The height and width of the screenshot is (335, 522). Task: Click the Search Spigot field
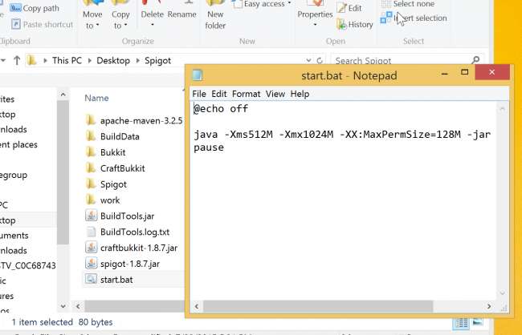click(403, 60)
